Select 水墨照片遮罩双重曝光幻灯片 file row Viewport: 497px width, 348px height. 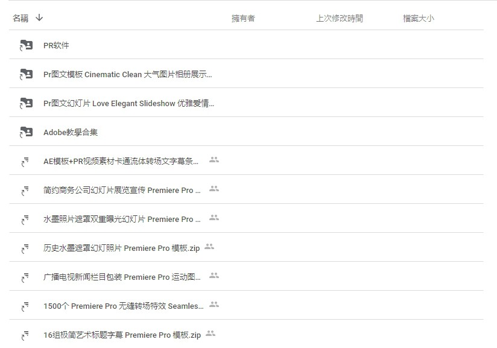pyautogui.click(x=122, y=219)
